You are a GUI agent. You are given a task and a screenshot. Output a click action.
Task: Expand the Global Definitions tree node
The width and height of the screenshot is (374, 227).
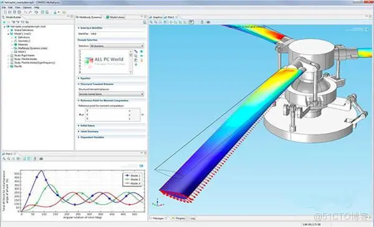8,30
